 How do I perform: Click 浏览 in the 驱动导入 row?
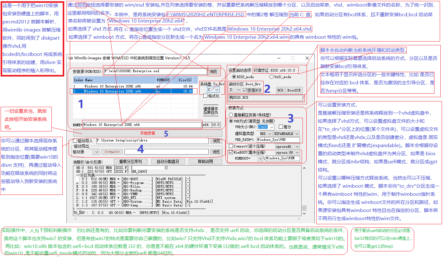[x=216, y=141]
